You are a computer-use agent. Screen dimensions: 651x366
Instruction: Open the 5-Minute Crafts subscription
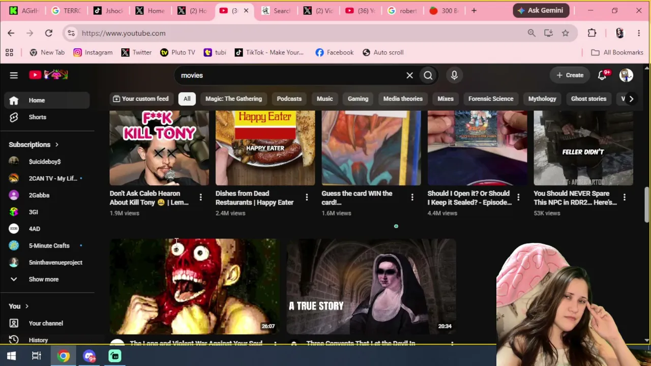[49, 246]
